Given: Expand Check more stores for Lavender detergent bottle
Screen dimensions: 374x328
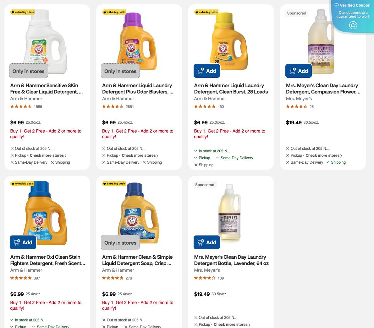Looking at the screenshot, I should point(232,324).
